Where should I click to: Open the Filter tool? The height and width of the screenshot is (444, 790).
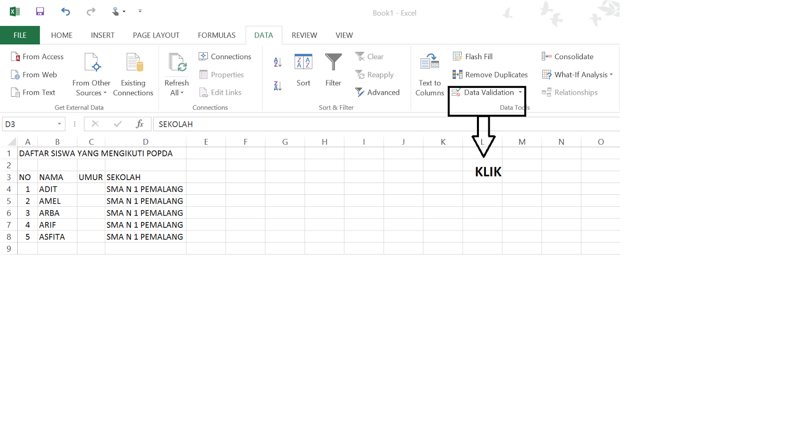coord(333,69)
